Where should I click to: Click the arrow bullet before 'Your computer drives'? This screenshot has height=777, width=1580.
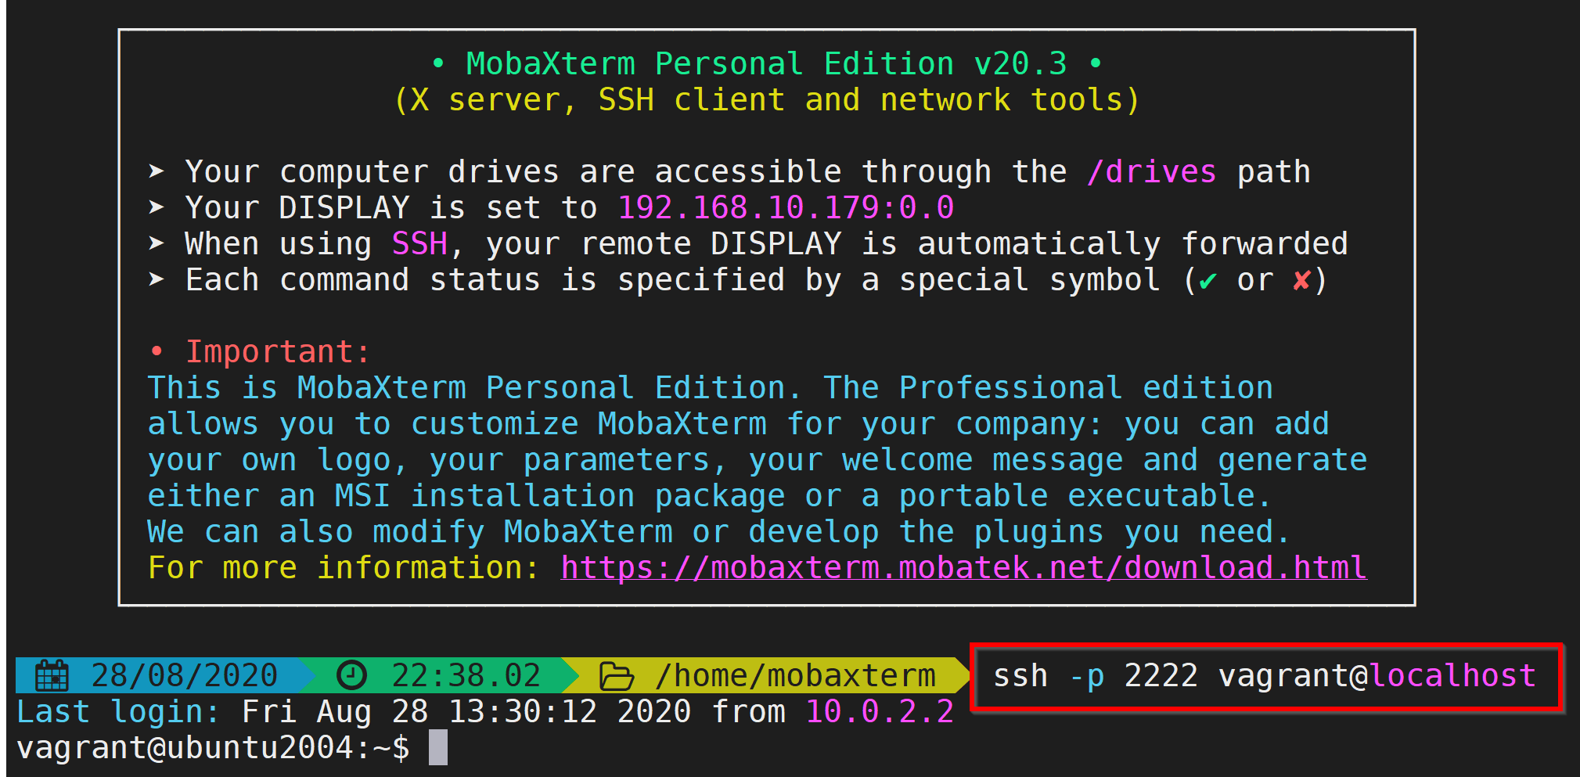pyautogui.click(x=157, y=171)
